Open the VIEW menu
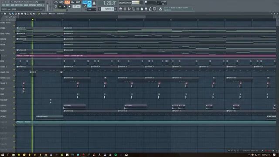 pos(26,5)
